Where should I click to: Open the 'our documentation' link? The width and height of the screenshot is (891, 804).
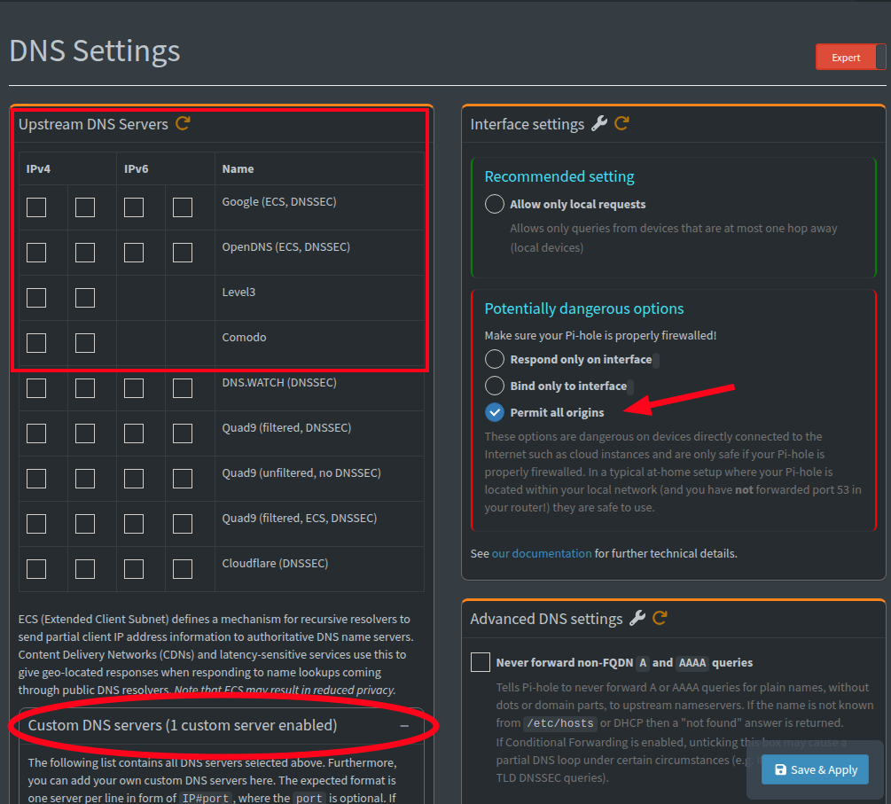[x=542, y=552]
